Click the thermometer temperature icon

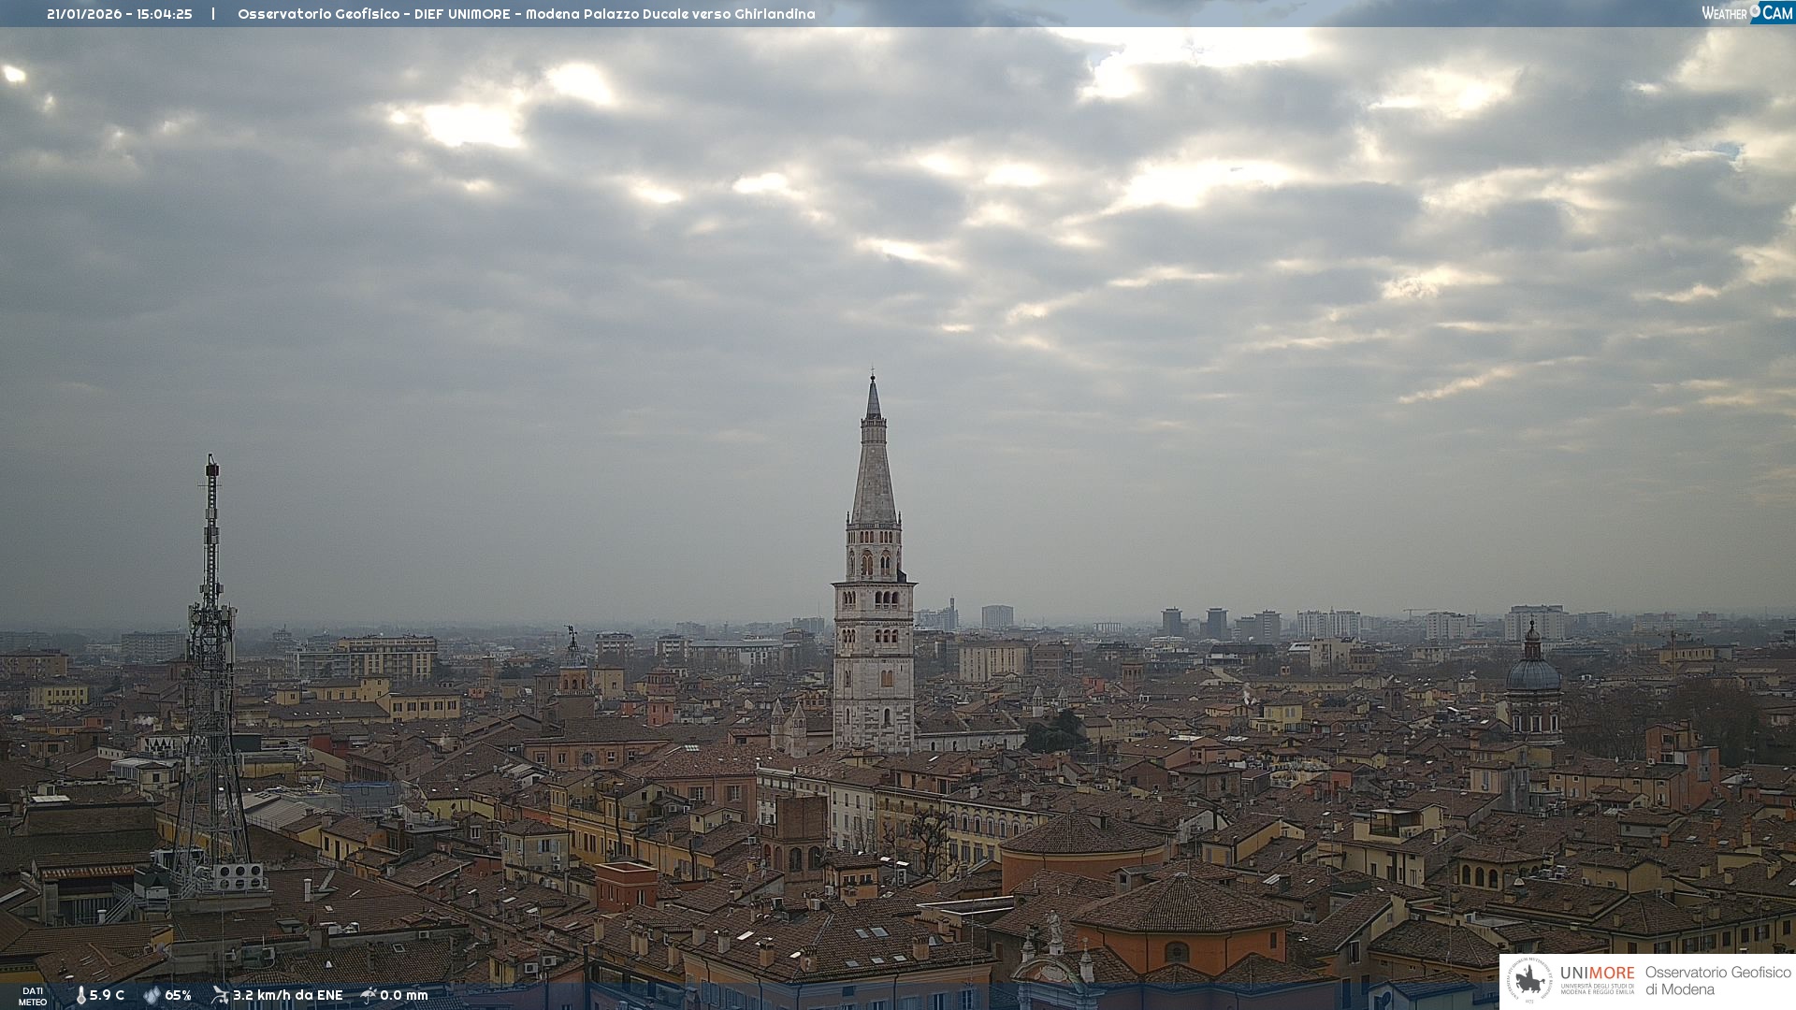(x=80, y=995)
